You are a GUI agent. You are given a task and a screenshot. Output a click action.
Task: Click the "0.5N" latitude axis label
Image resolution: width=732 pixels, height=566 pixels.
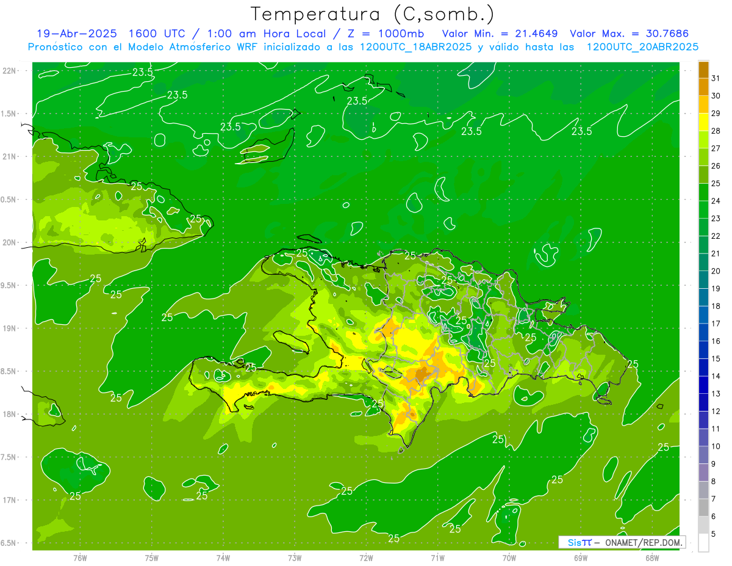[x=9, y=200]
